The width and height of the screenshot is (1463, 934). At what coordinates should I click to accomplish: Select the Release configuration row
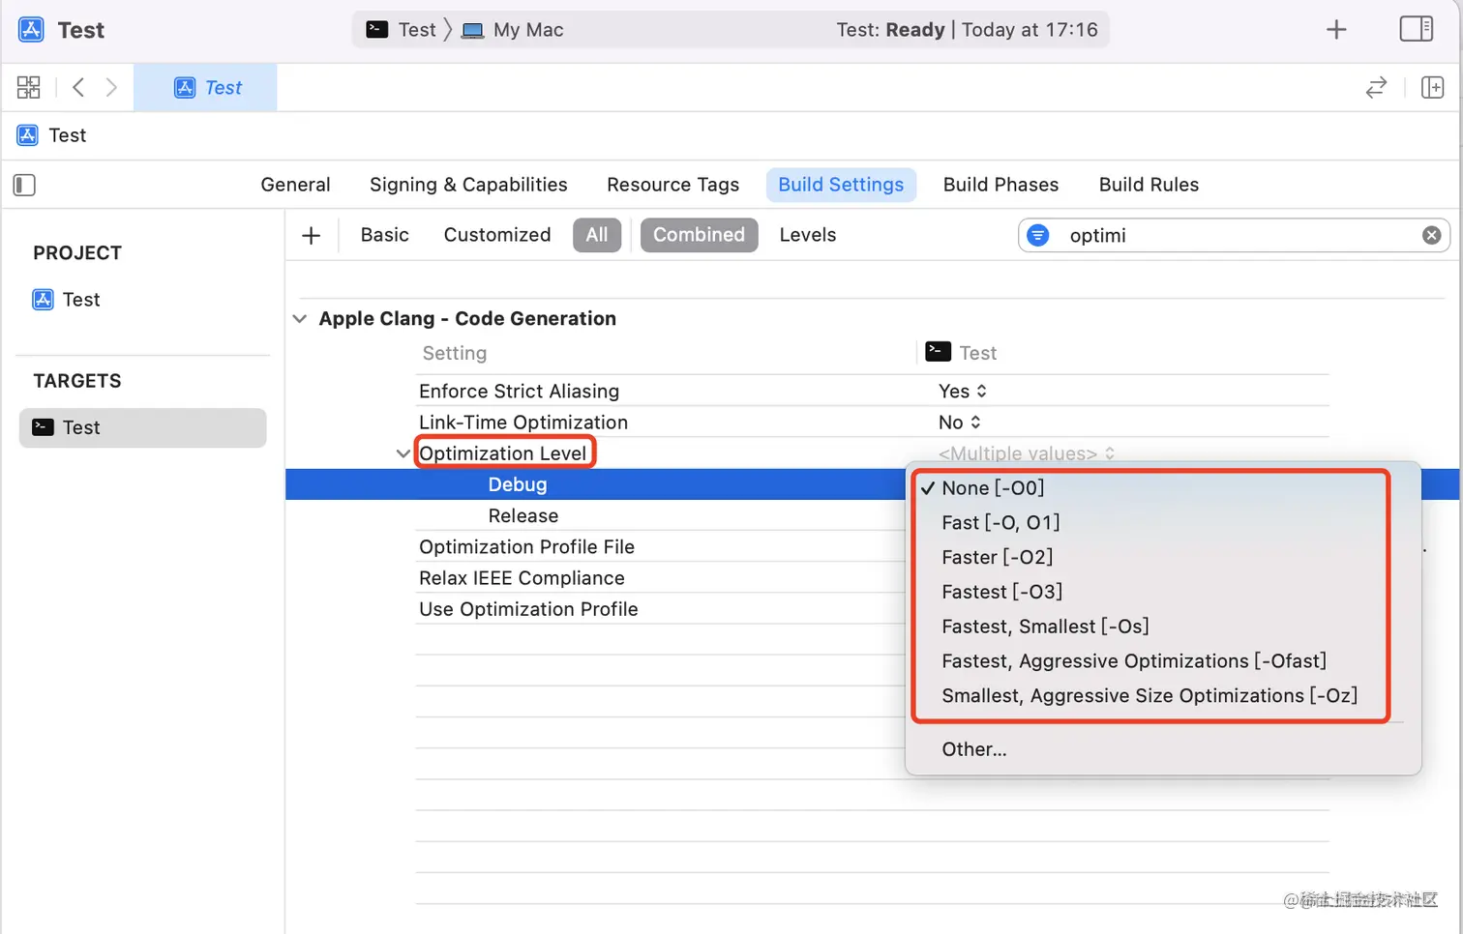pyautogui.click(x=523, y=516)
